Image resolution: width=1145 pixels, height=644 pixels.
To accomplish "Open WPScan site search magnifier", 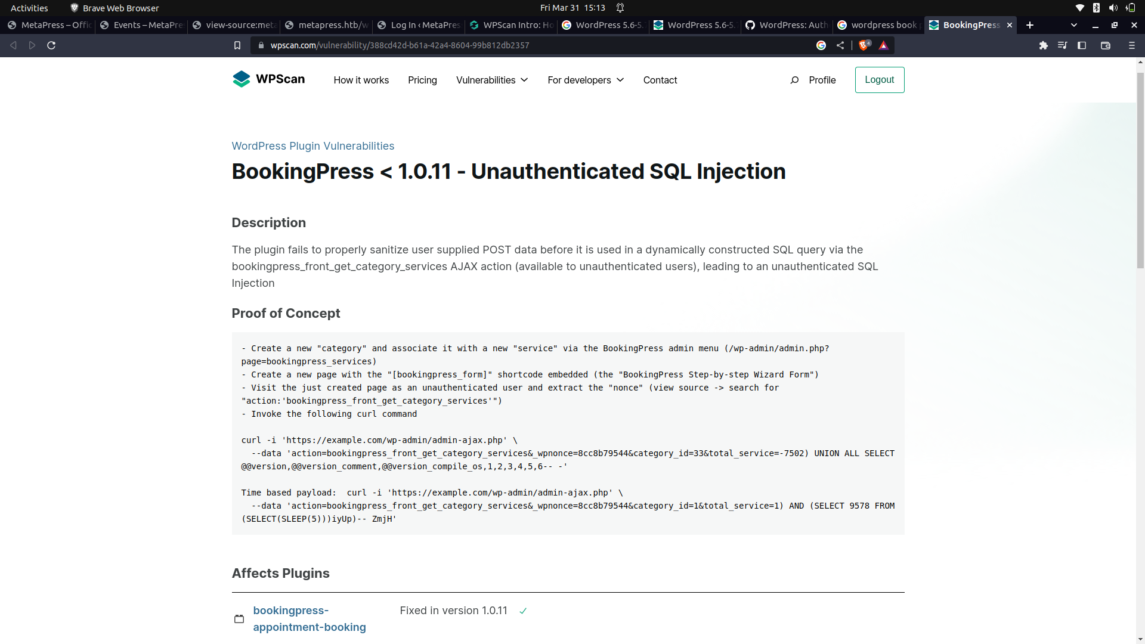I will (795, 80).
